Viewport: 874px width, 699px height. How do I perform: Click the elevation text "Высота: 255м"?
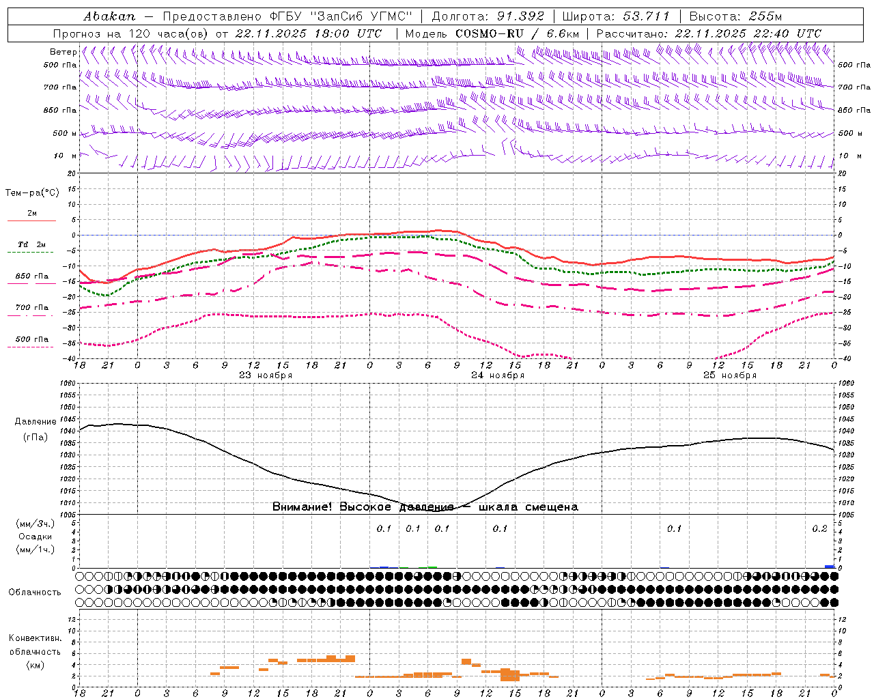coord(735,16)
